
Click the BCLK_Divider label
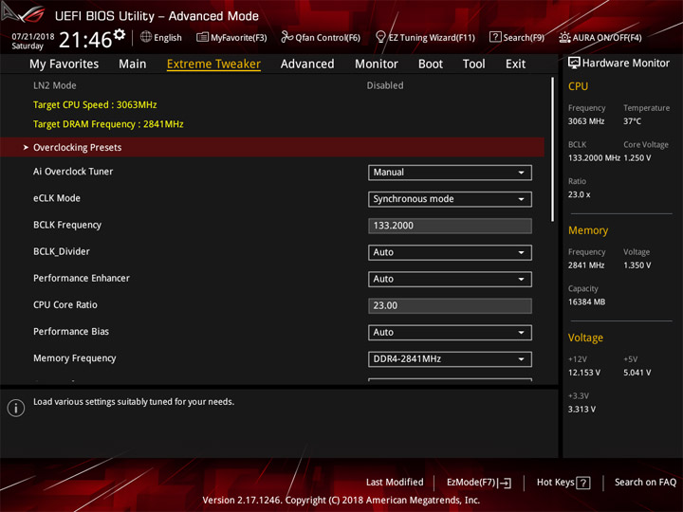click(x=62, y=251)
